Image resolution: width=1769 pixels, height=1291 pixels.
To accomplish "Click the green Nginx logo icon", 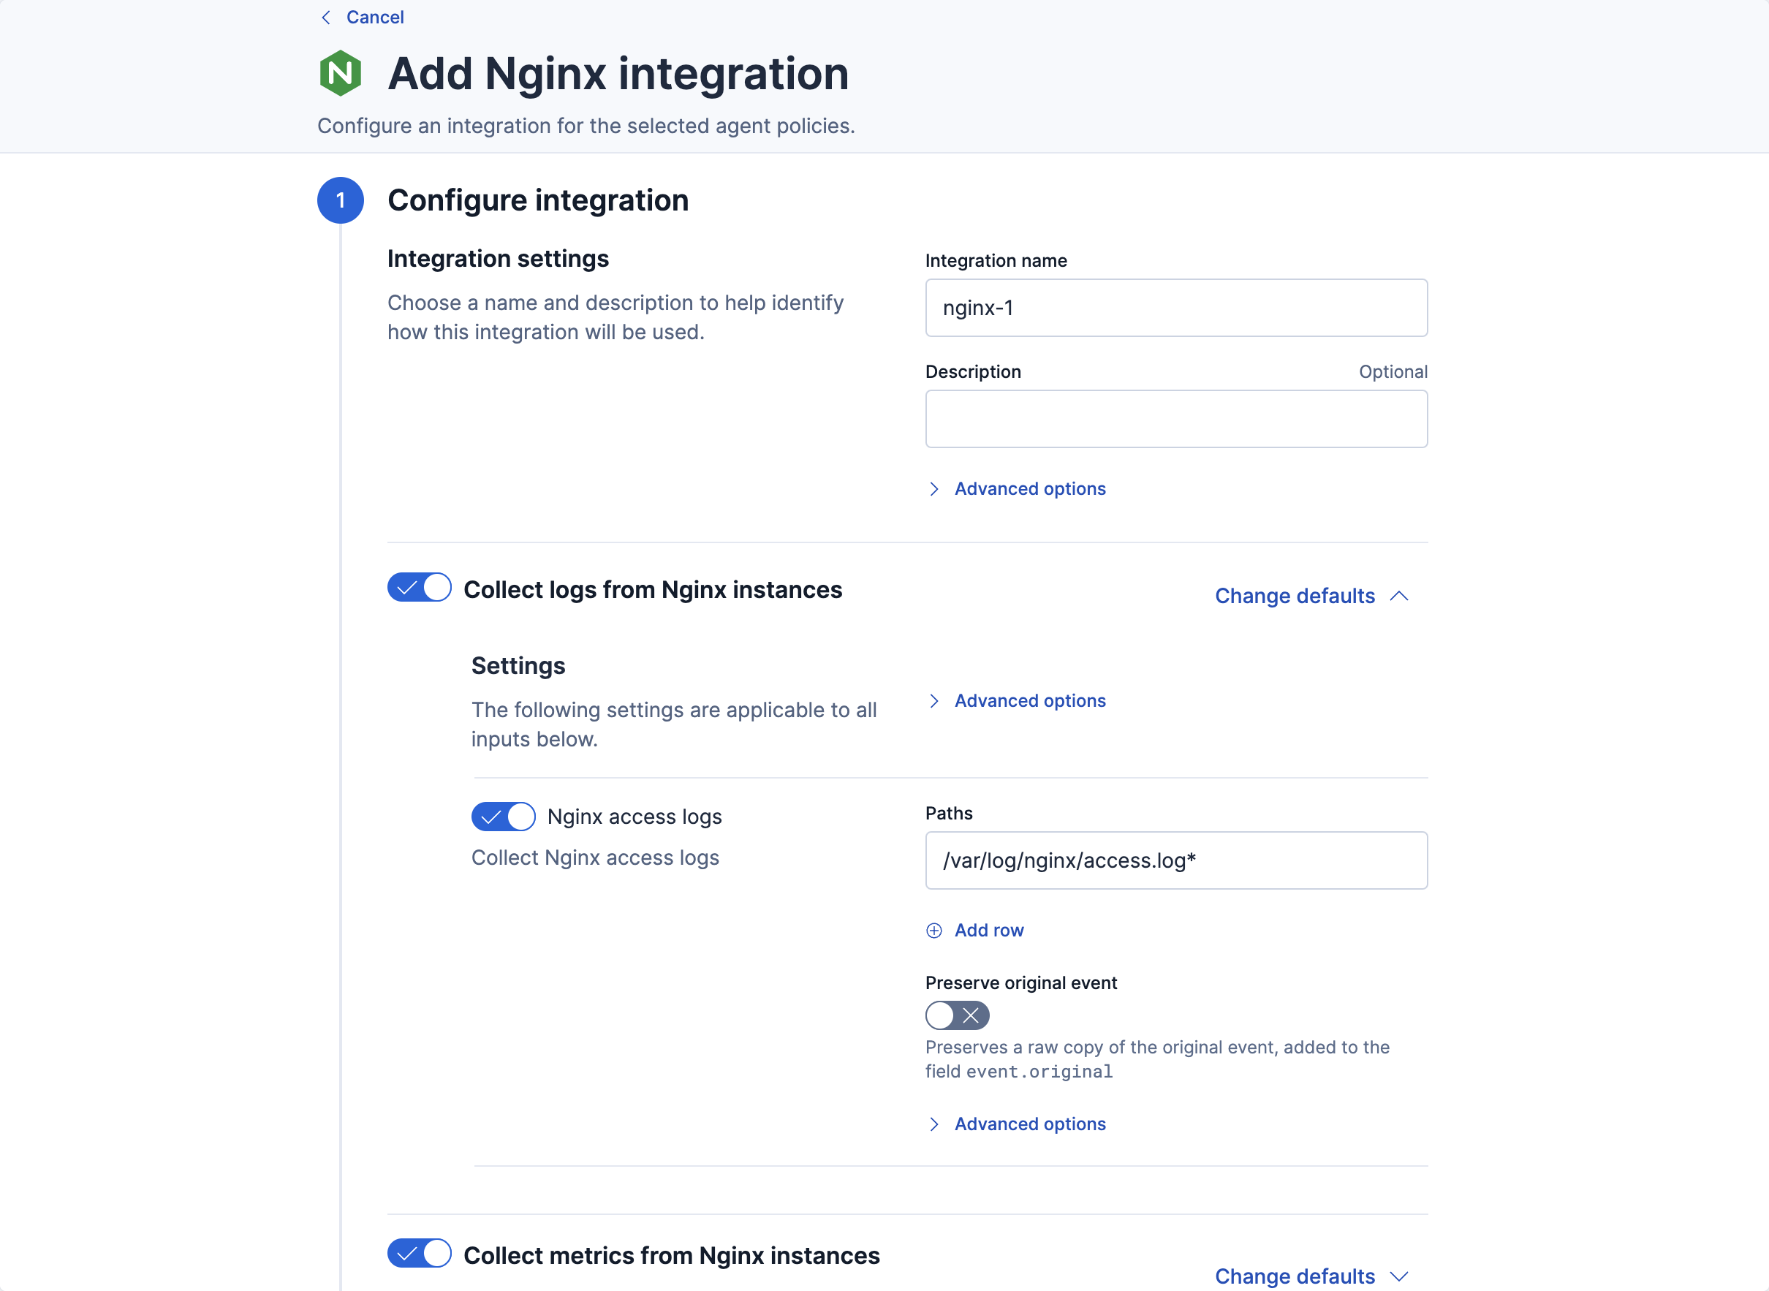I will [x=340, y=73].
